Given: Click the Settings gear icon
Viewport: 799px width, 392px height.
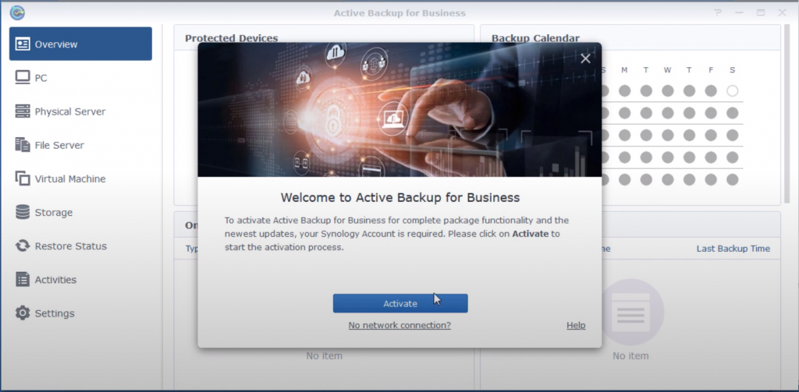Looking at the screenshot, I should pos(23,313).
